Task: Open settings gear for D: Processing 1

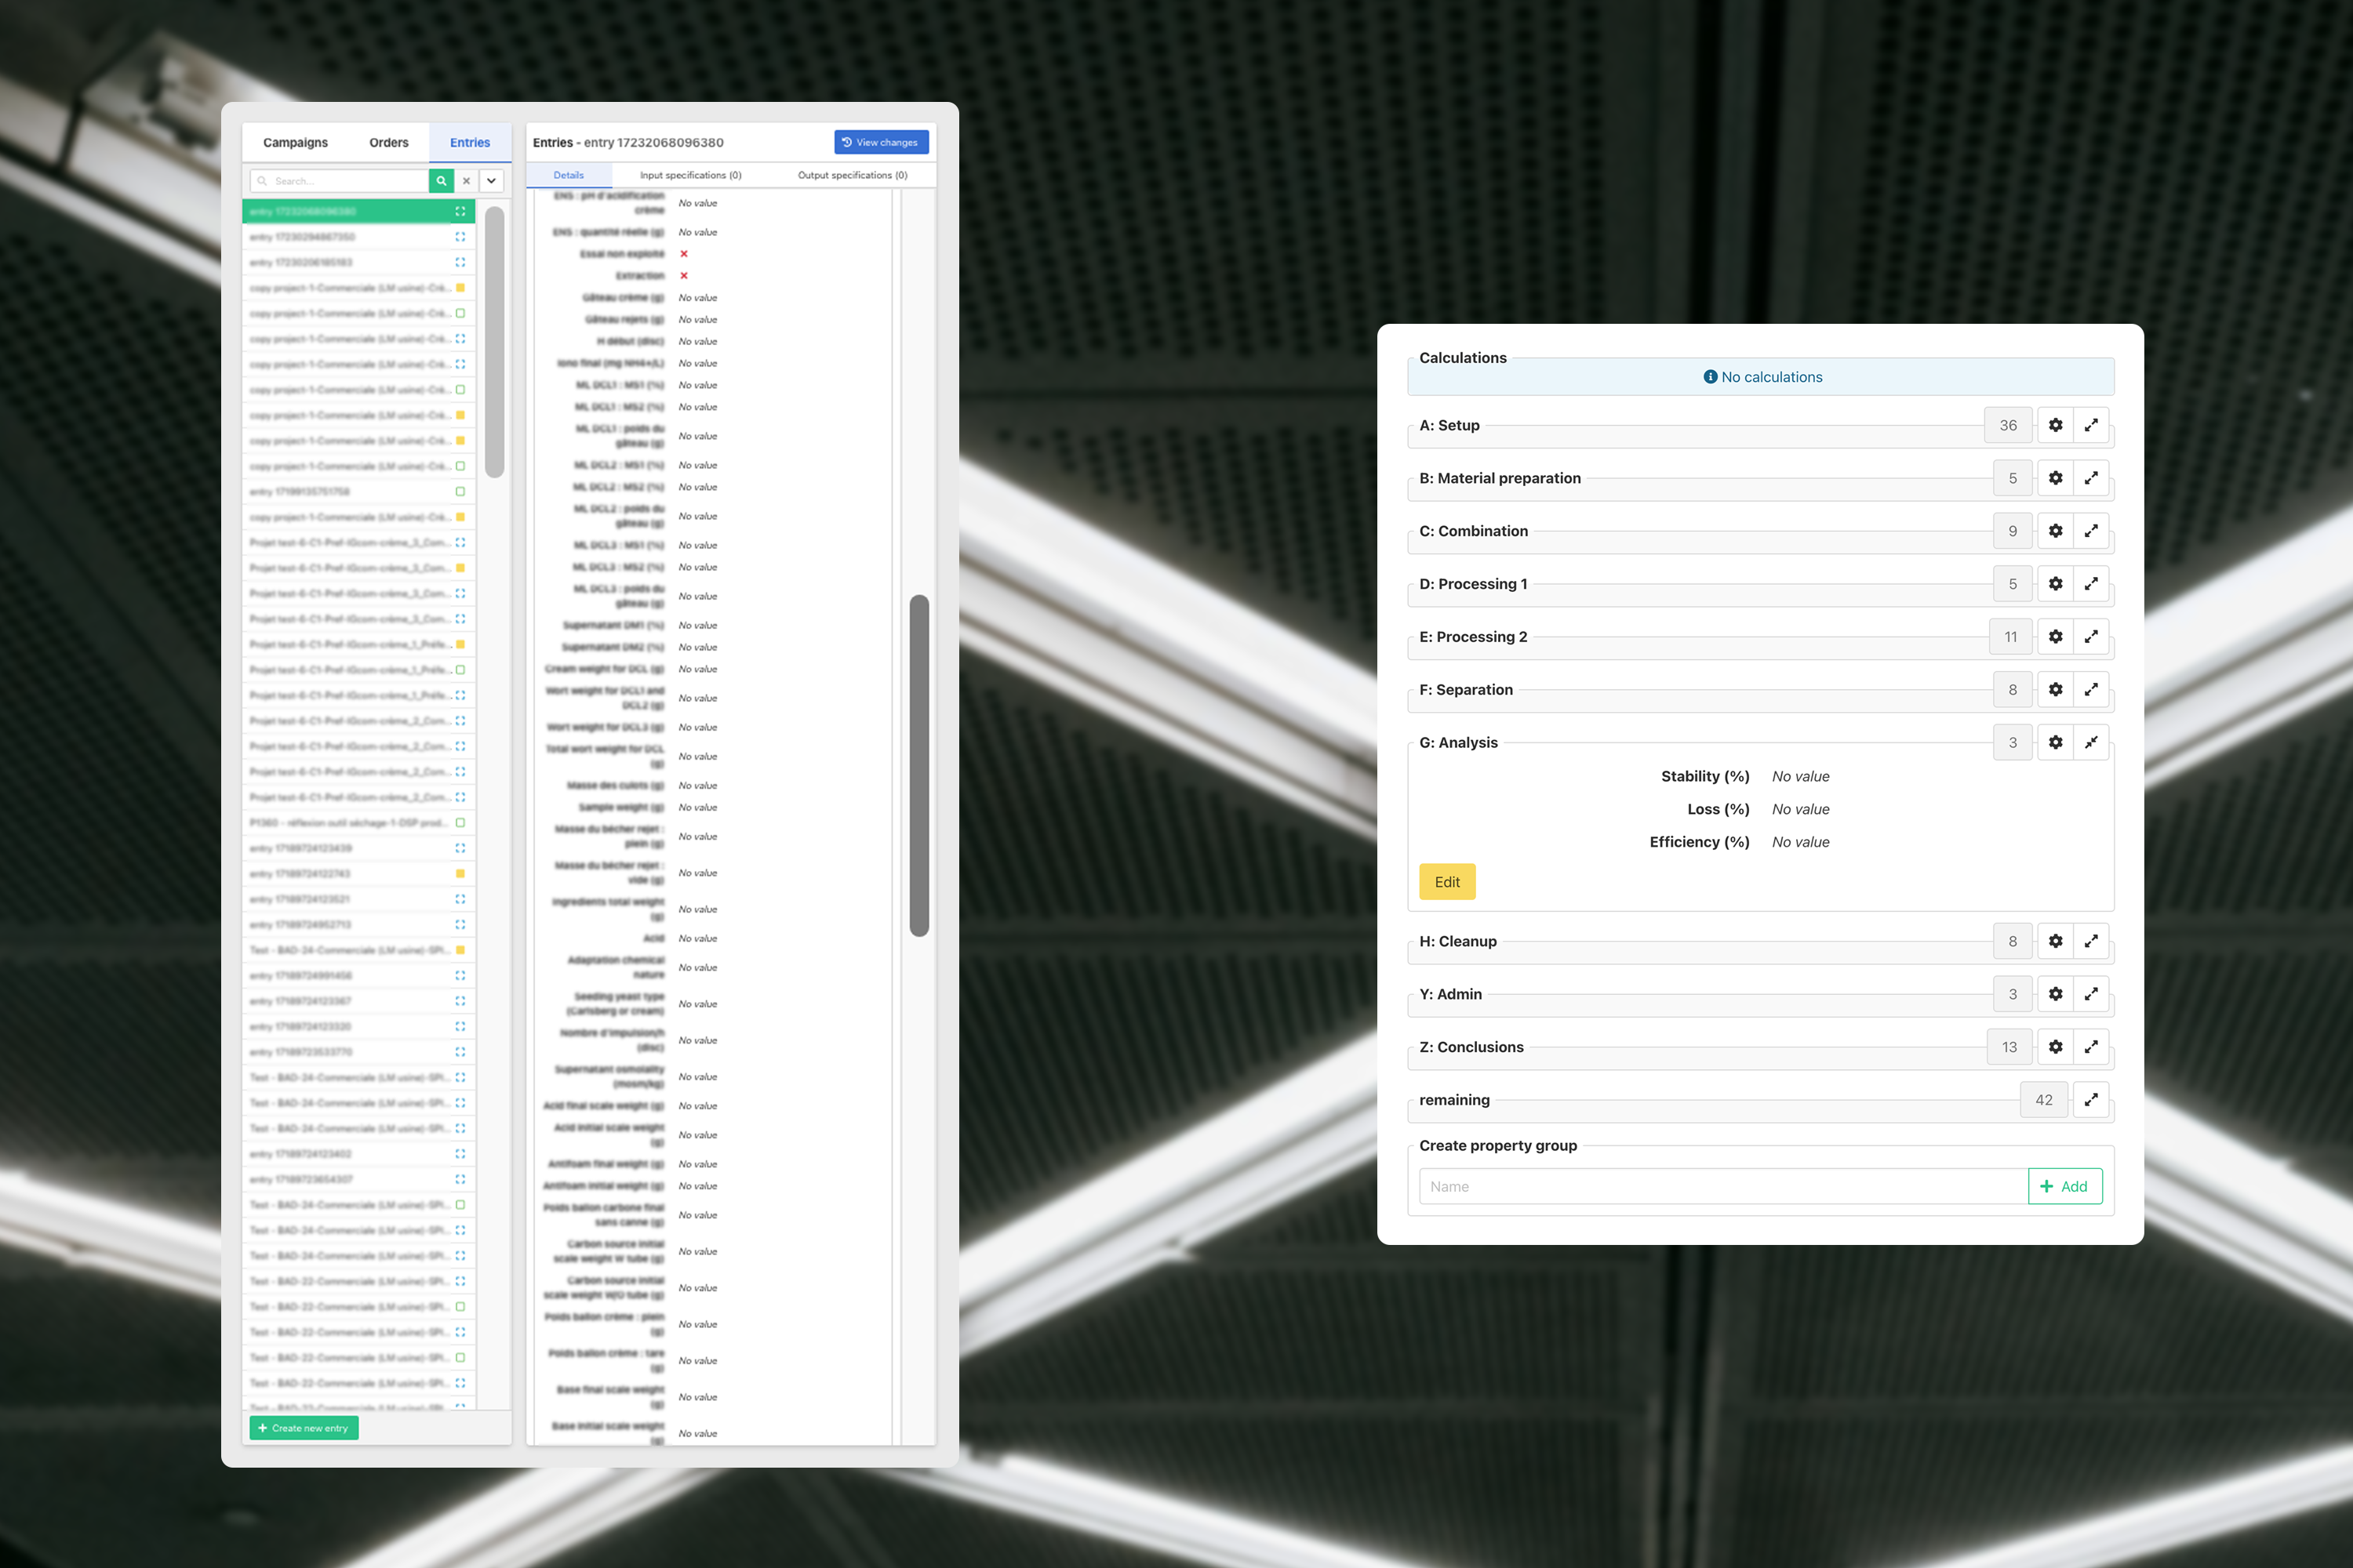Action: coord(2055,584)
